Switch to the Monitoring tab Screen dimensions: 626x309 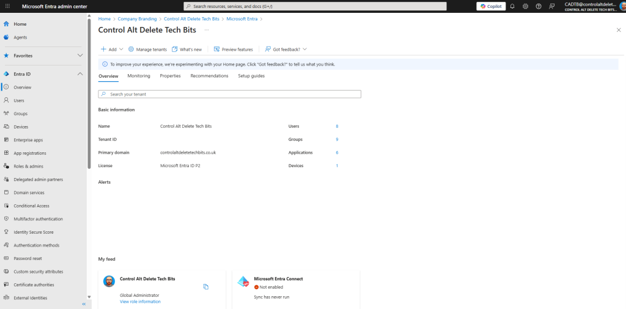click(x=139, y=76)
